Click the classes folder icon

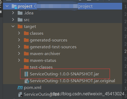point(26,33)
